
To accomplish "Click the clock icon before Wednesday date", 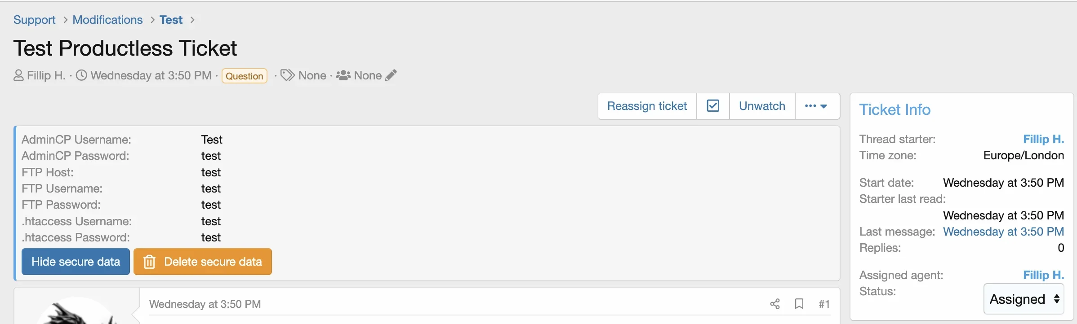I will 81,75.
